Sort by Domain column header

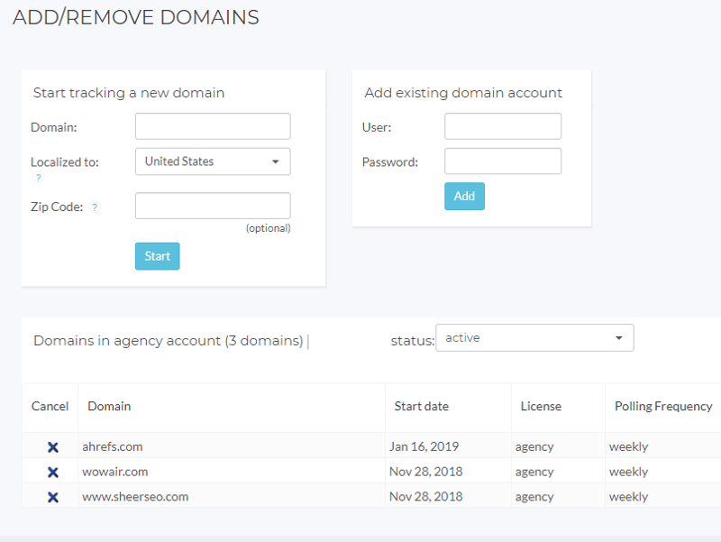coord(109,407)
